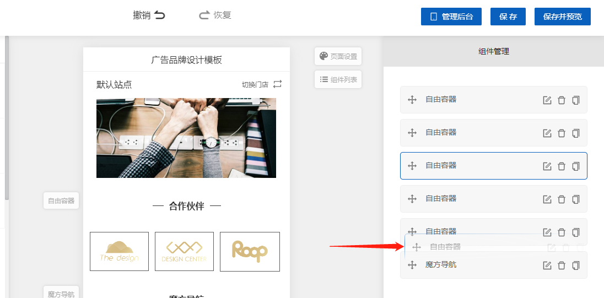Open 页面设置 page settings
The width and height of the screenshot is (604, 298).
coord(338,56)
